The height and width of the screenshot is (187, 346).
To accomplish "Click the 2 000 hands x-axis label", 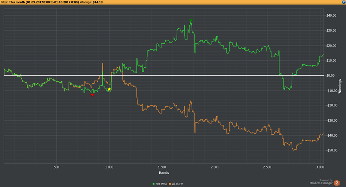I will (x=215, y=167).
